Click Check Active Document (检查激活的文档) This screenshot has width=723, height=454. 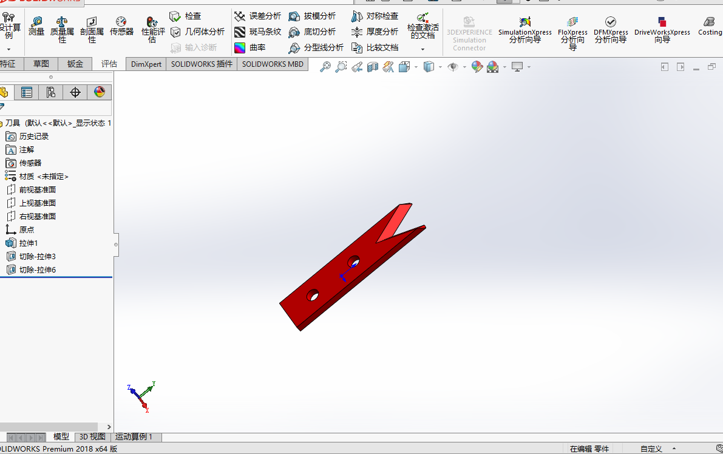[x=423, y=26]
